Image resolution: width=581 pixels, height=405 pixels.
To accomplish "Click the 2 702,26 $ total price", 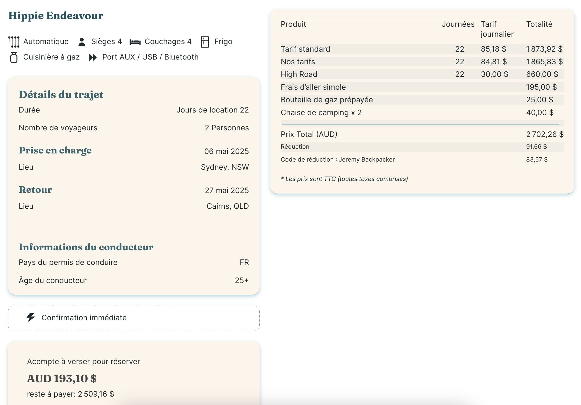I will 545,134.
